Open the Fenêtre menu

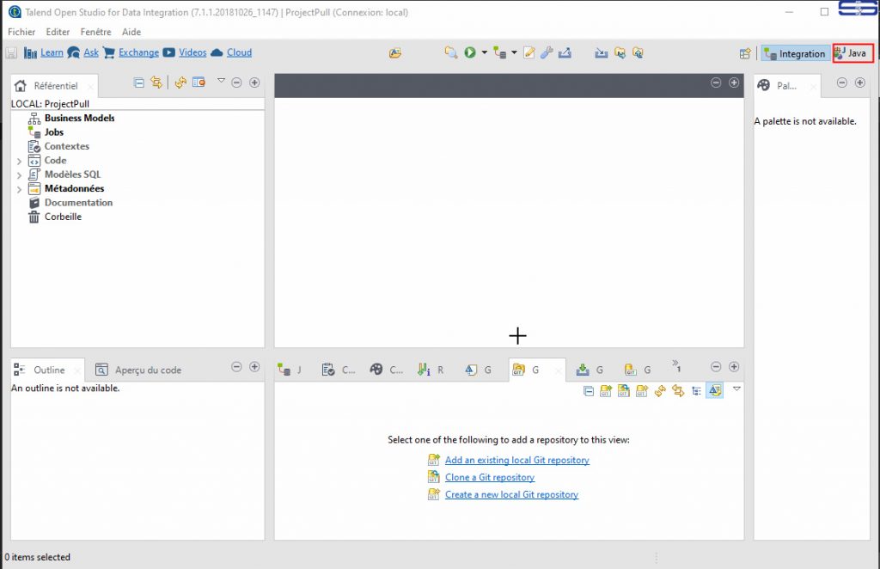(x=95, y=32)
